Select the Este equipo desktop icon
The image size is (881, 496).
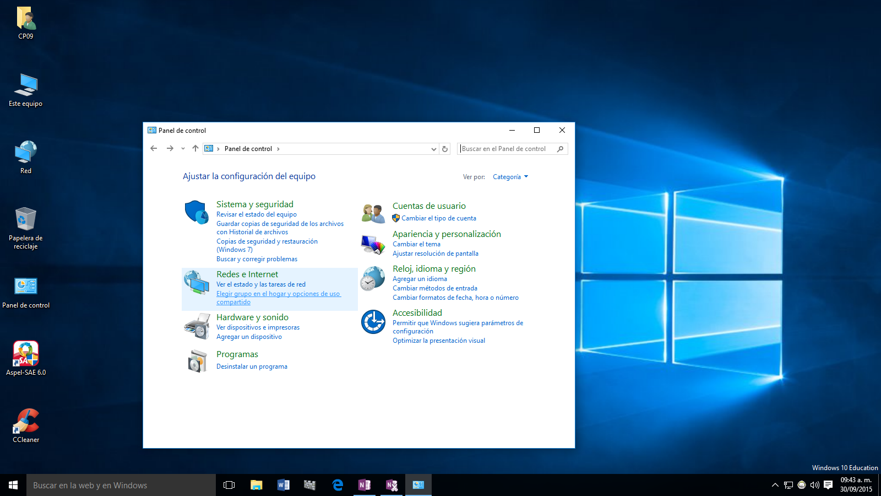pyautogui.click(x=26, y=90)
